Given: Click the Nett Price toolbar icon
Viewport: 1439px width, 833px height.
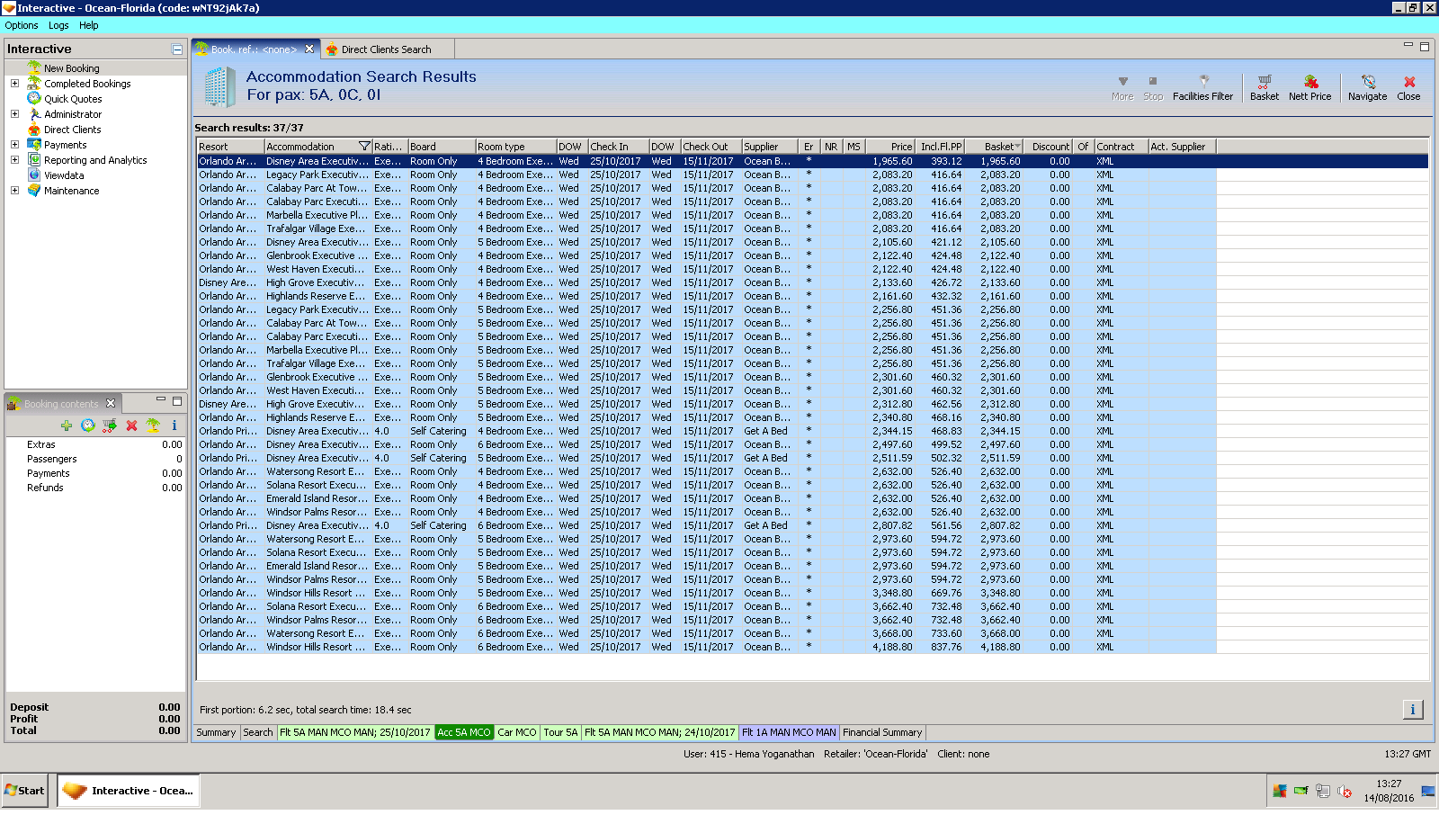Looking at the screenshot, I should coord(1309,87).
